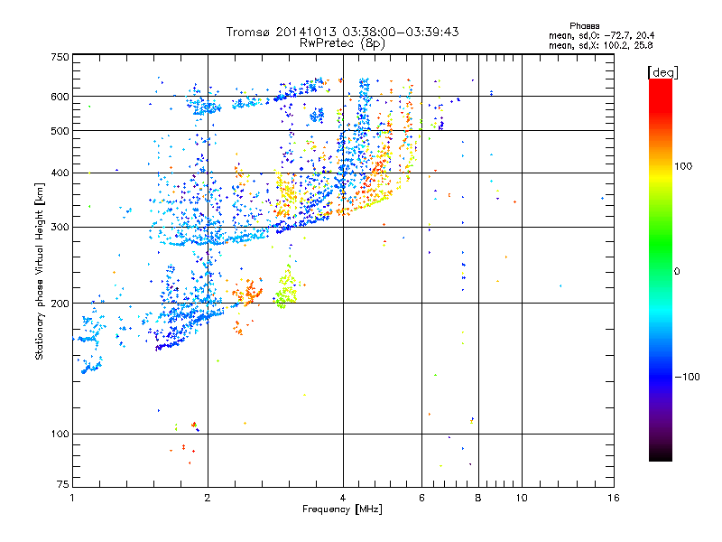Click the 'Phases' header label
This screenshot has width=722, height=542.
[584, 26]
